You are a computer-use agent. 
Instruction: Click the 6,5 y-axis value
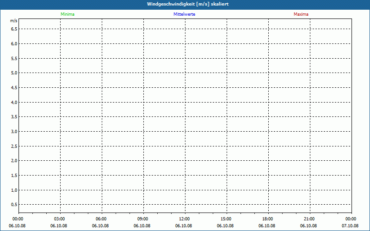point(14,29)
